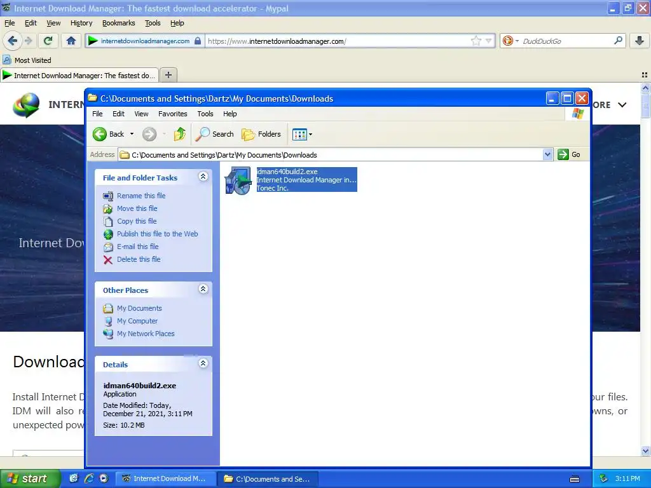Click E-mail this file
The height and width of the screenshot is (488, 651).
tap(137, 247)
